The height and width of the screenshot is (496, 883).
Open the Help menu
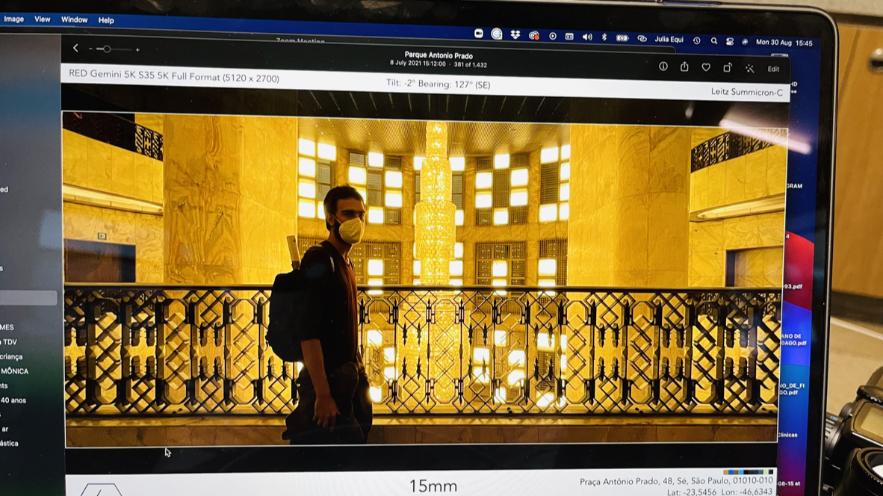point(106,20)
